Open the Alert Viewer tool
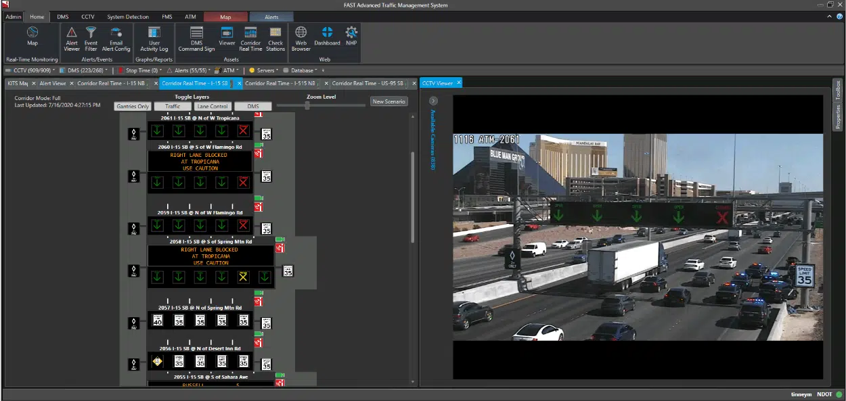Screen dimensions: 846x401 click(72, 38)
